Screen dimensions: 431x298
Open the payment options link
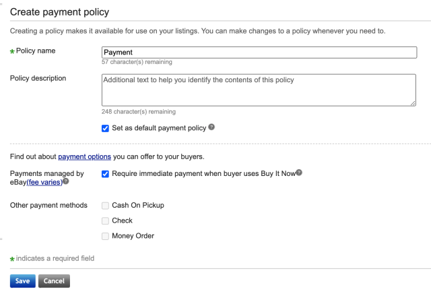click(x=84, y=156)
